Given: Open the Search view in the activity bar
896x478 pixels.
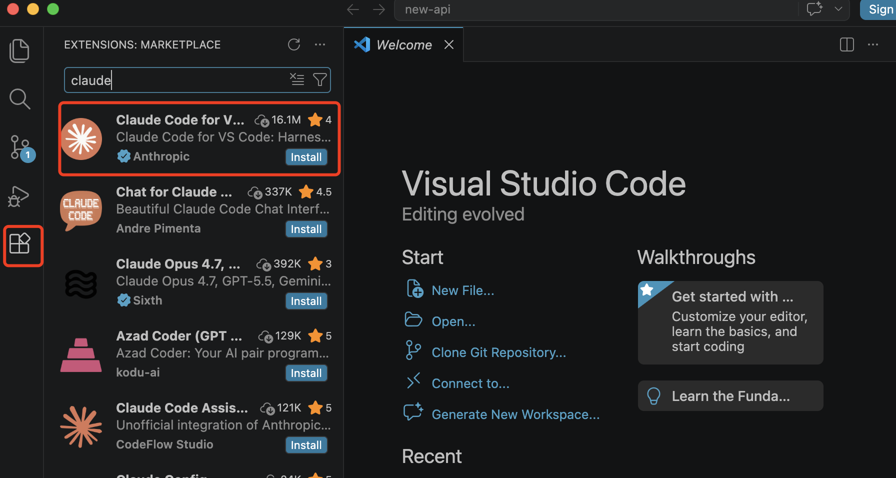Looking at the screenshot, I should pyautogui.click(x=20, y=99).
